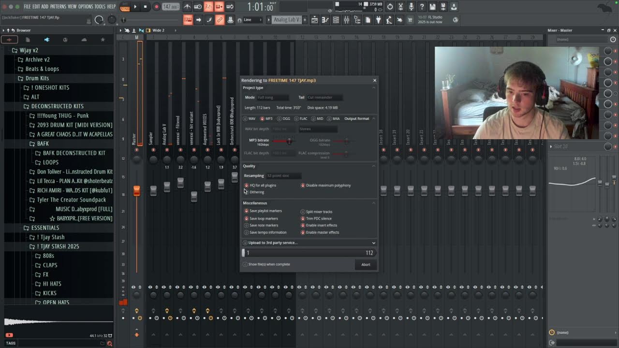The image size is (619, 348).
Task: Open the Drum Kits folder in browser
Action: click(37, 78)
